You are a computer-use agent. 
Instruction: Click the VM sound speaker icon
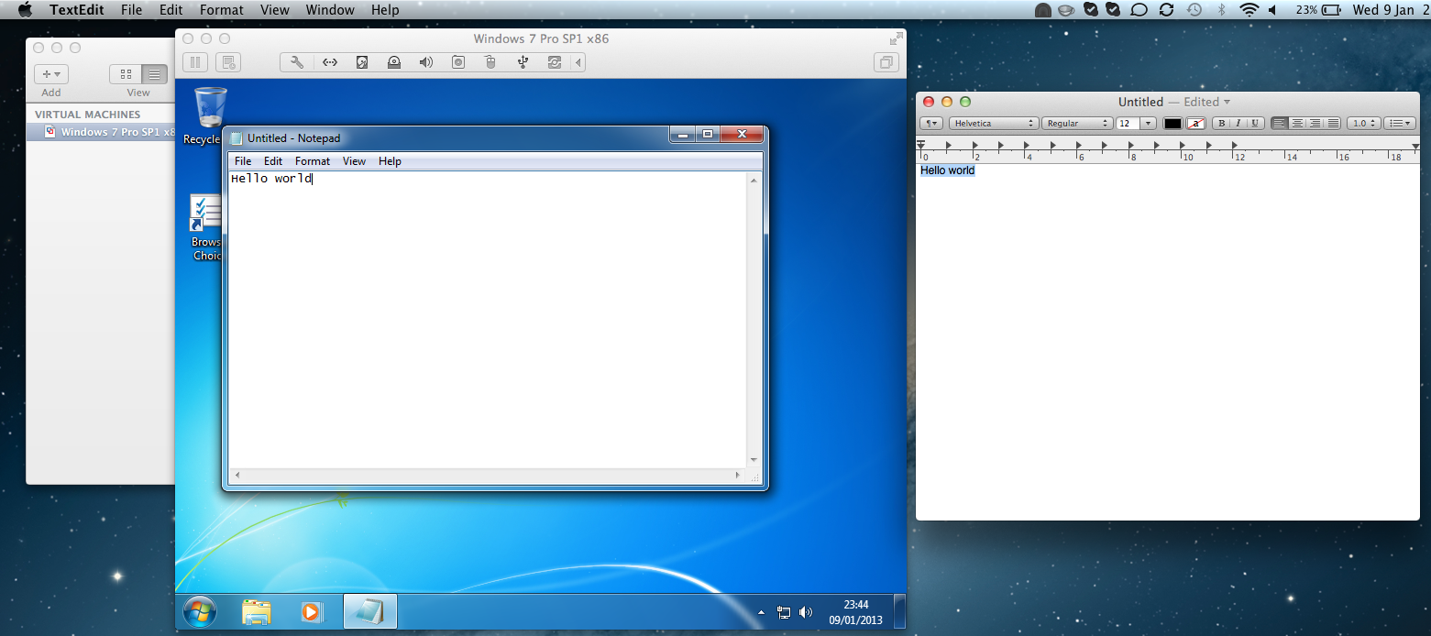coord(425,62)
